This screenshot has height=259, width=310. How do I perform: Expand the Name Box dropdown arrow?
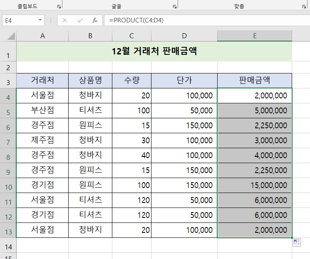[x=40, y=20]
